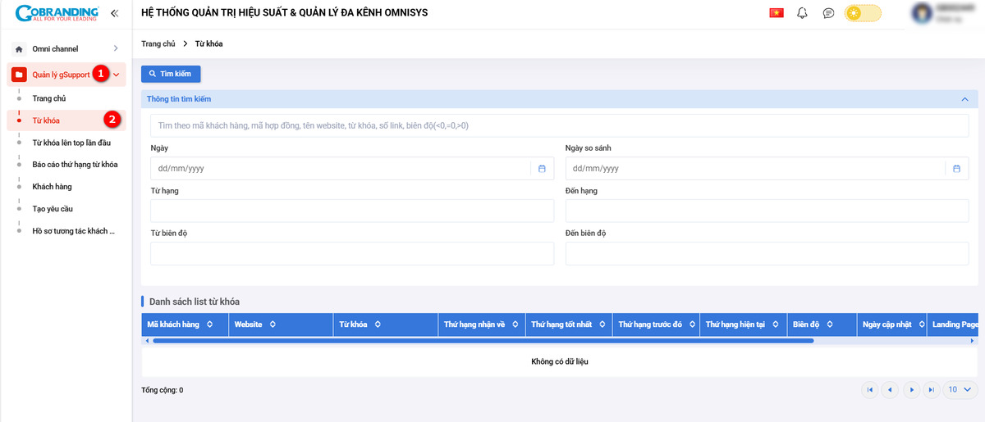Click the calendar icon in Ngày field
Screen dimensions: 985x422
click(x=542, y=169)
